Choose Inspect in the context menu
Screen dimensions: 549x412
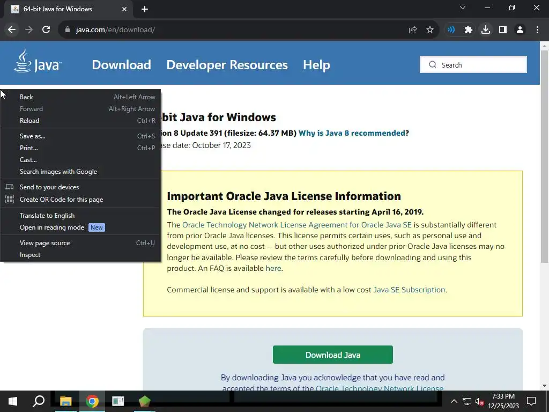80,255
